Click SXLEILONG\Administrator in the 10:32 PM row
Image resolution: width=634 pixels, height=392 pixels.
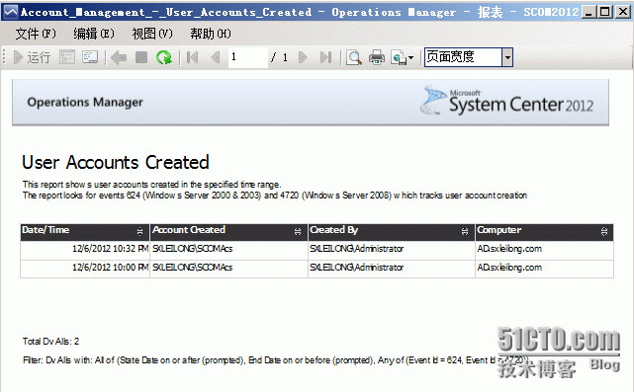[x=357, y=249]
